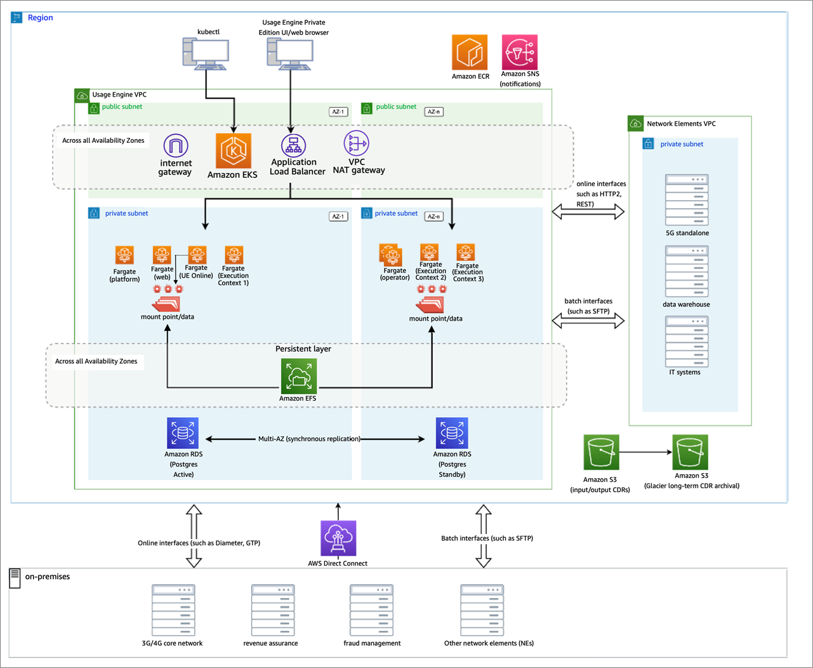This screenshot has width=813, height=668.
Task: Click "private subnet" label in Network Elements VPC
Action: coord(682,144)
